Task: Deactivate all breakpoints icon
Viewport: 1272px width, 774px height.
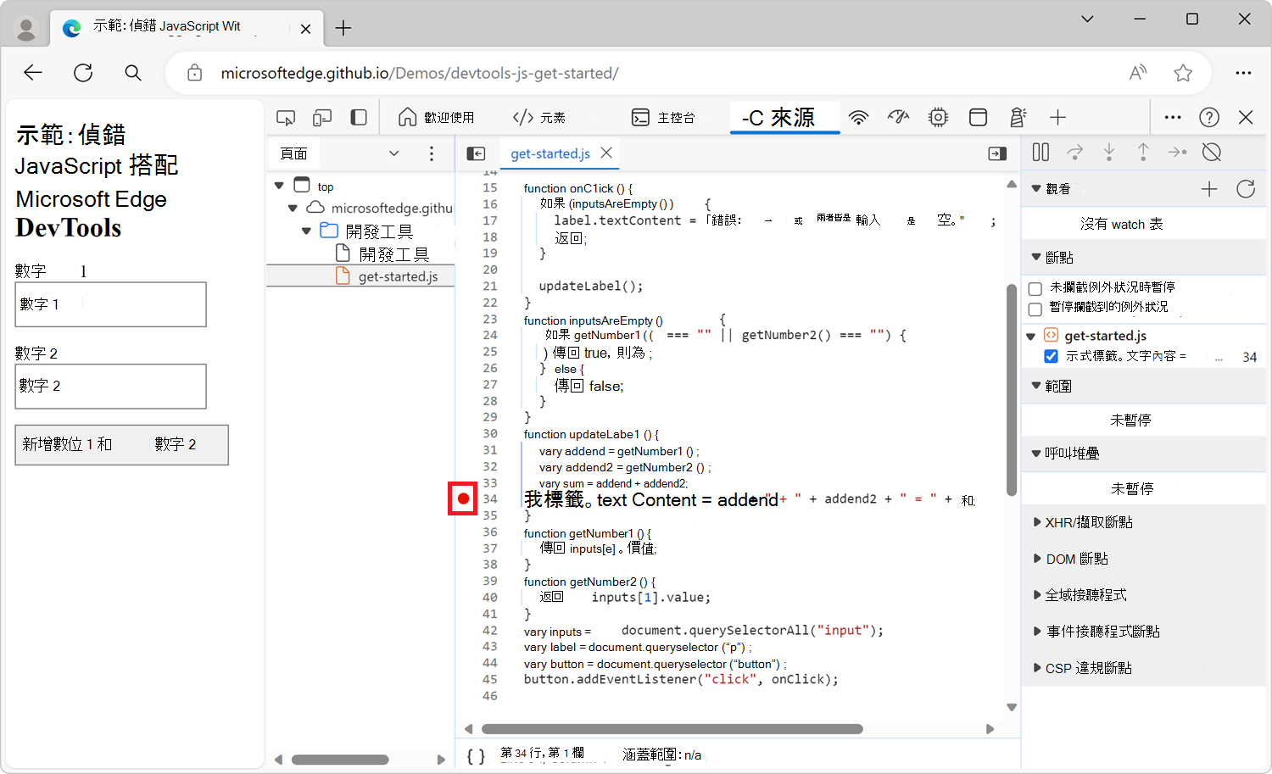Action: (1212, 153)
